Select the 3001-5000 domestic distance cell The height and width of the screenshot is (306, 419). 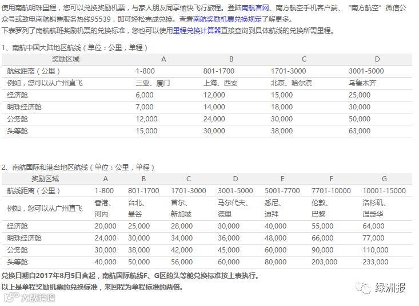pyautogui.click(x=366, y=71)
